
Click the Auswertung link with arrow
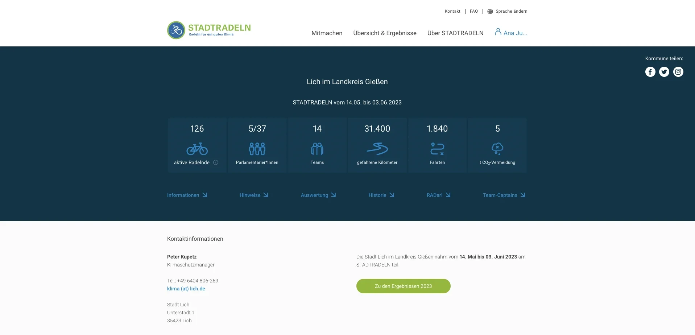(318, 195)
